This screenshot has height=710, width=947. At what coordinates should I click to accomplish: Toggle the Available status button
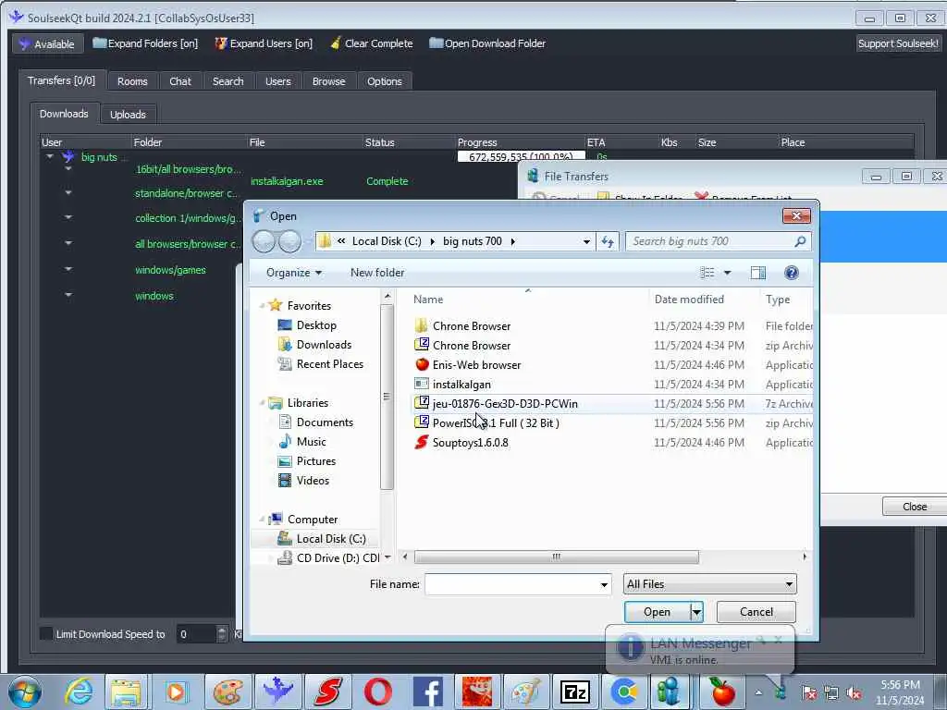pyautogui.click(x=46, y=44)
